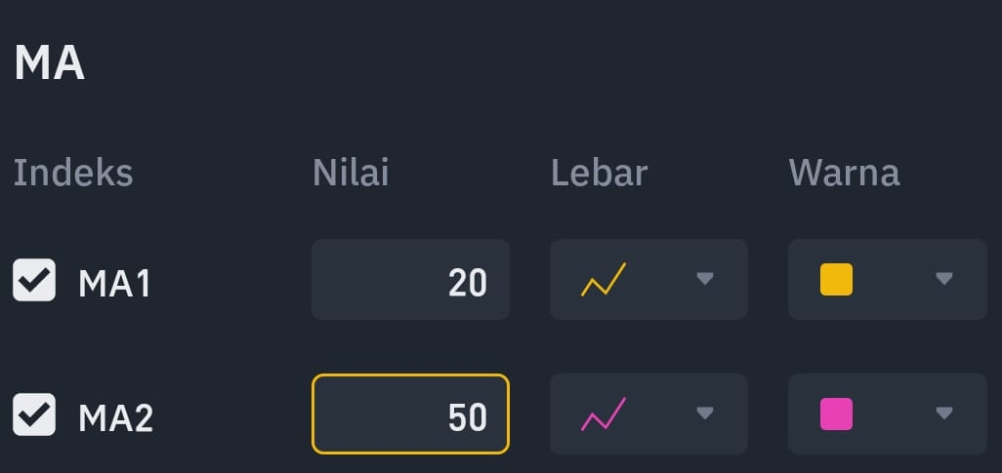Click the yellow line-width icon for MA1

604,280
